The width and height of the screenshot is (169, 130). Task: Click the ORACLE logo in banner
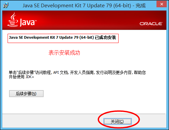click(151, 24)
